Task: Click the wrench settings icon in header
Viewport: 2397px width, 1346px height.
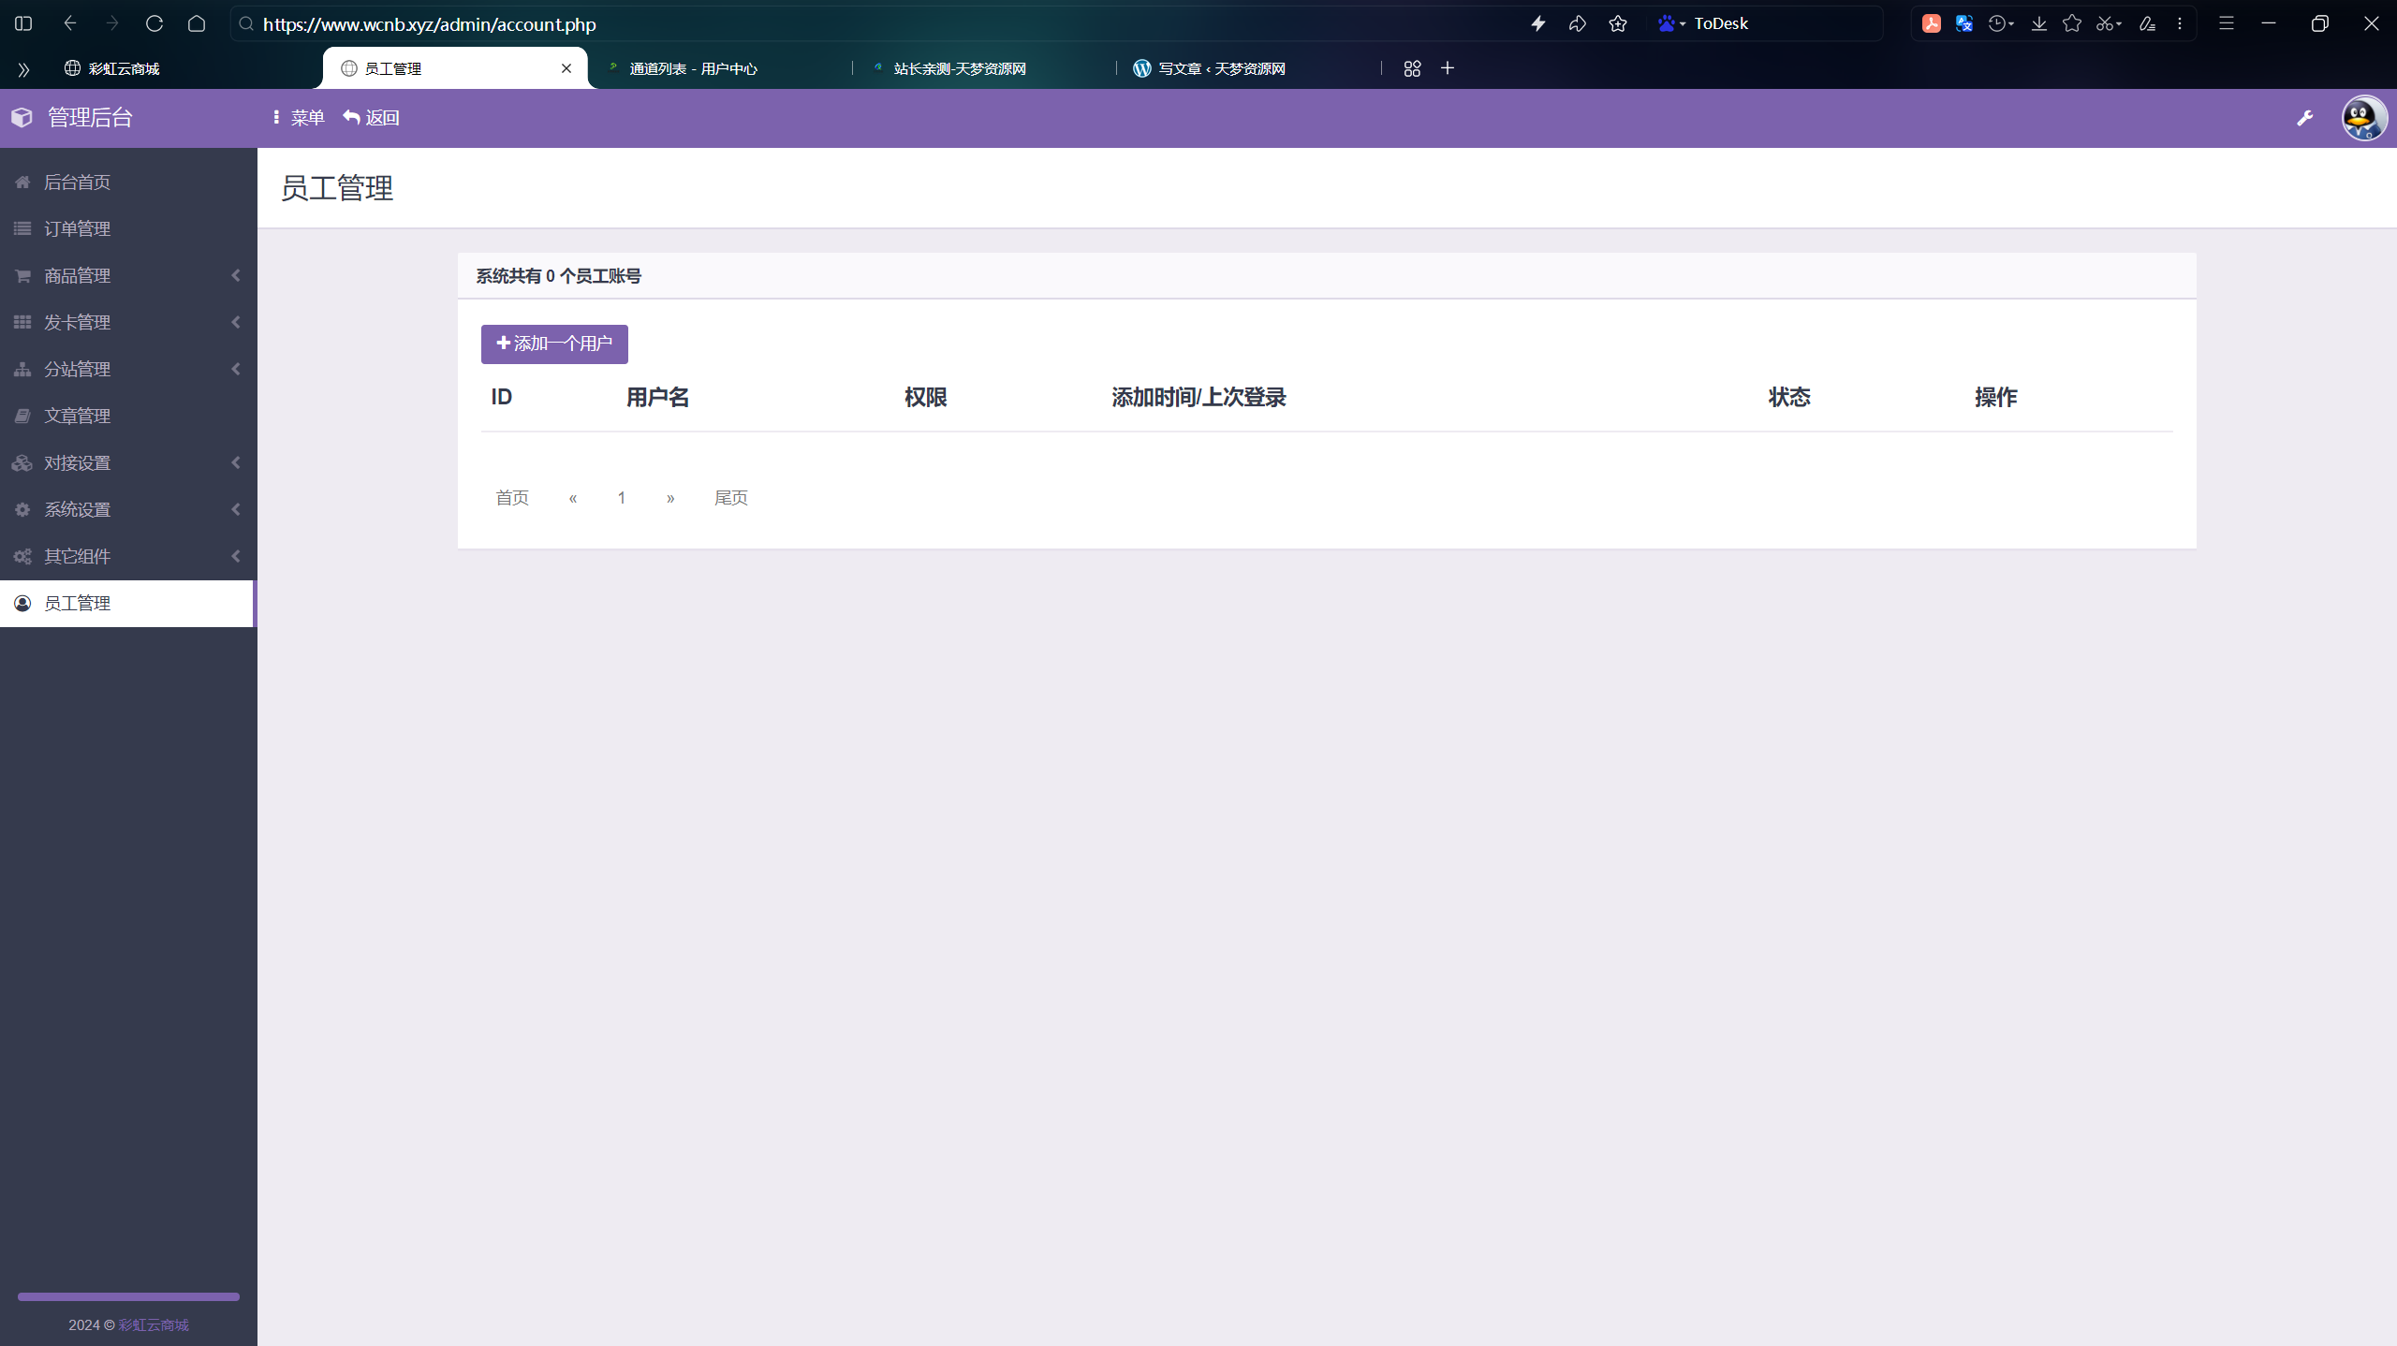Action: point(2304,118)
